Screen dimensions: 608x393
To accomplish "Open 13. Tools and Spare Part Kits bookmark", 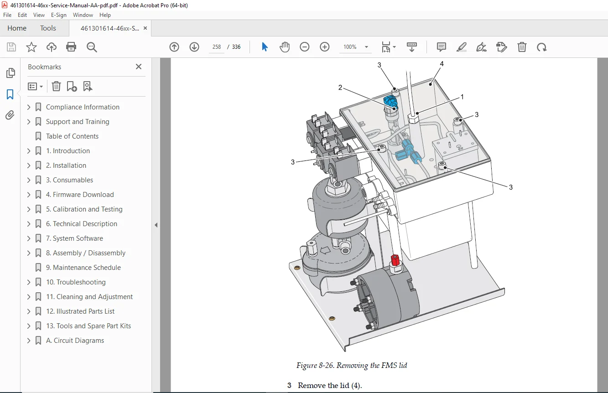I will coord(88,326).
